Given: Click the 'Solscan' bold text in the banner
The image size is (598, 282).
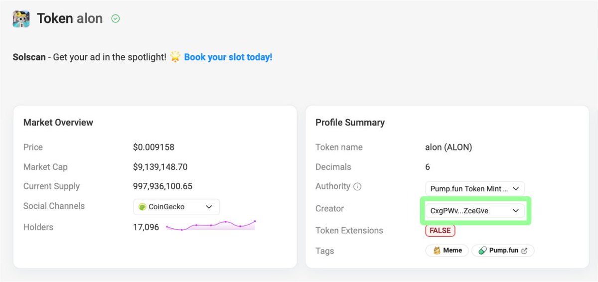Looking at the screenshot, I should coord(29,57).
